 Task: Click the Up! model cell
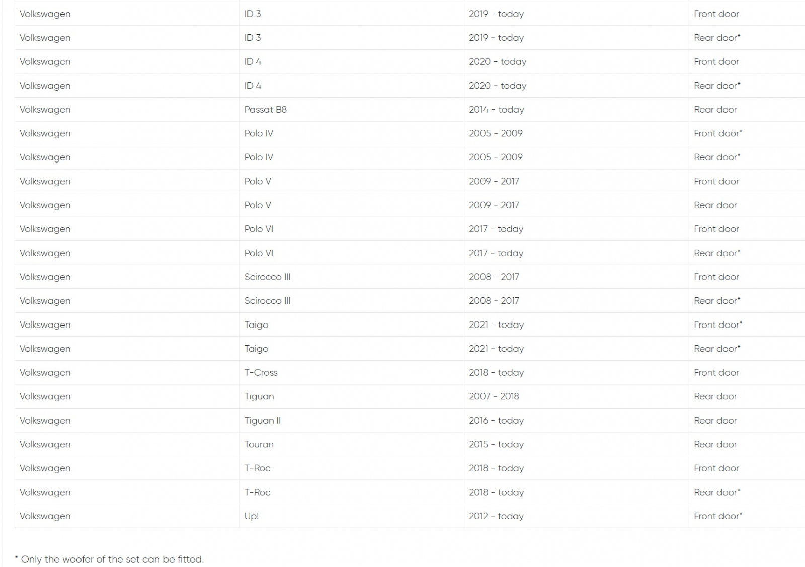coord(251,516)
